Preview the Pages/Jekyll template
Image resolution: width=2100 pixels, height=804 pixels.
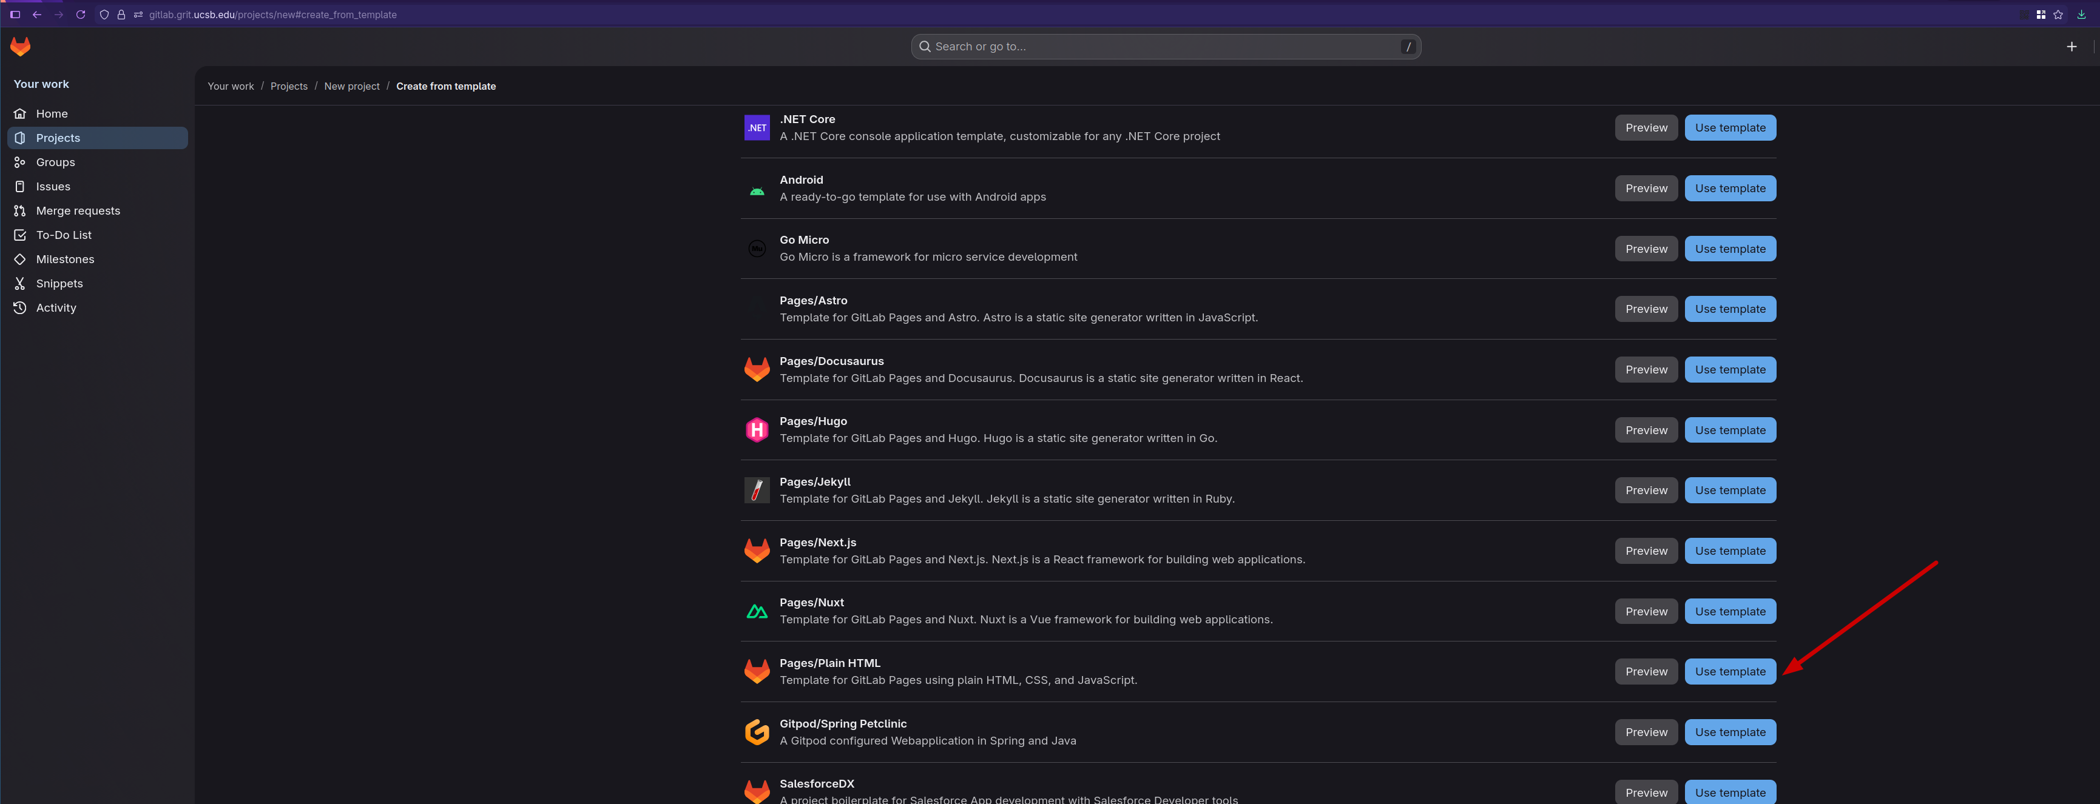pyautogui.click(x=1646, y=491)
